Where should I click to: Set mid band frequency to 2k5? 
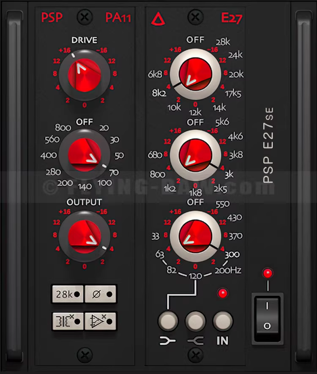tap(220, 189)
